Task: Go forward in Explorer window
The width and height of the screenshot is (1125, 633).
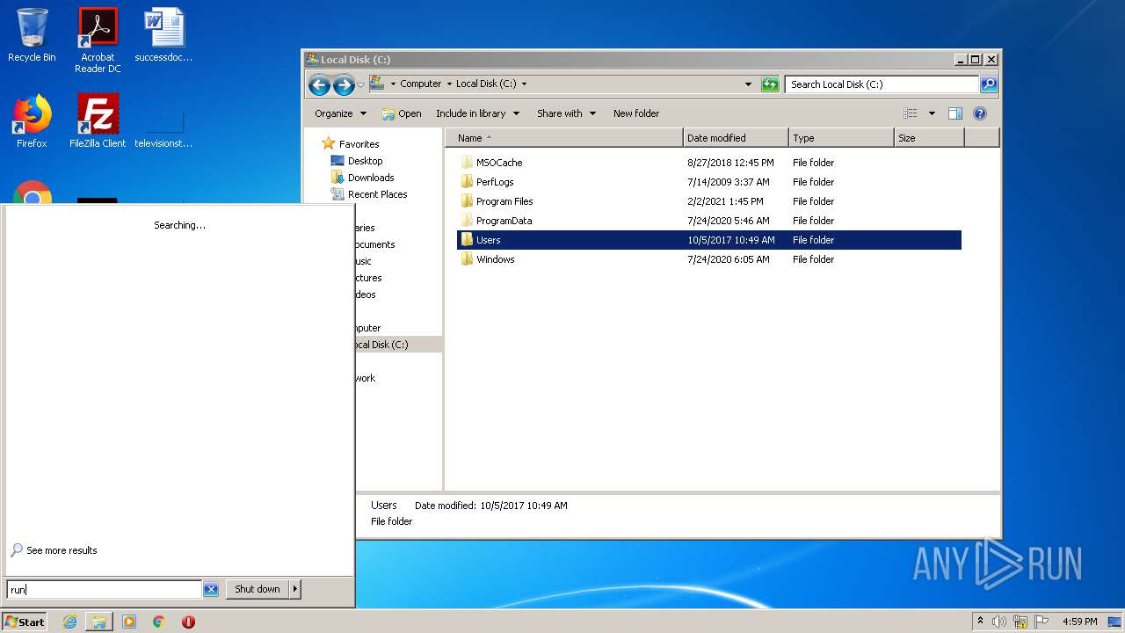Action: (x=344, y=84)
